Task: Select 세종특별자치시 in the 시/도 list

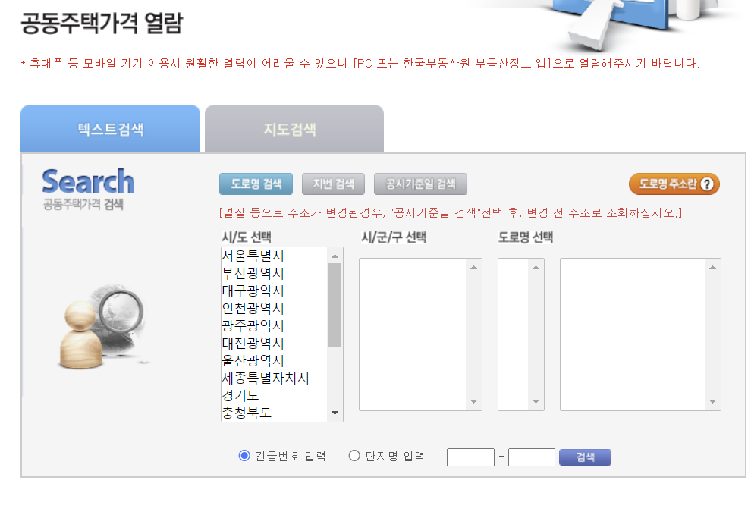Action: pyautogui.click(x=274, y=378)
